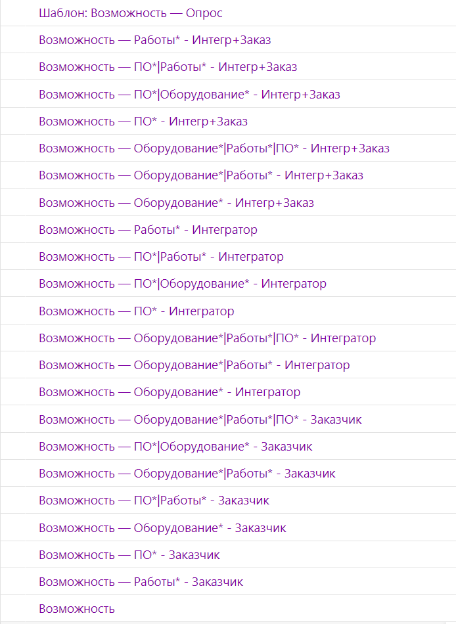This screenshot has height=624, width=456.
Task: Click the plain Возможность link at bottom
Action: (x=77, y=610)
